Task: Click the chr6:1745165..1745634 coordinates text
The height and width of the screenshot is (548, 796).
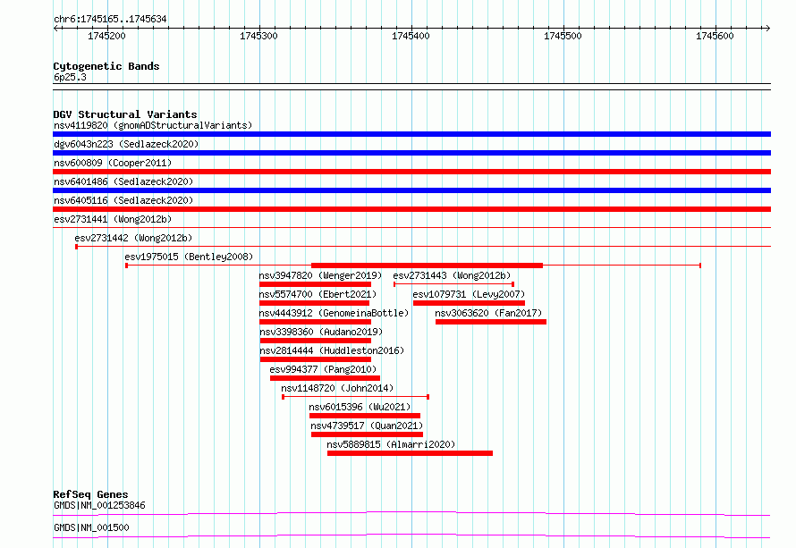Action: [x=110, y=20]
